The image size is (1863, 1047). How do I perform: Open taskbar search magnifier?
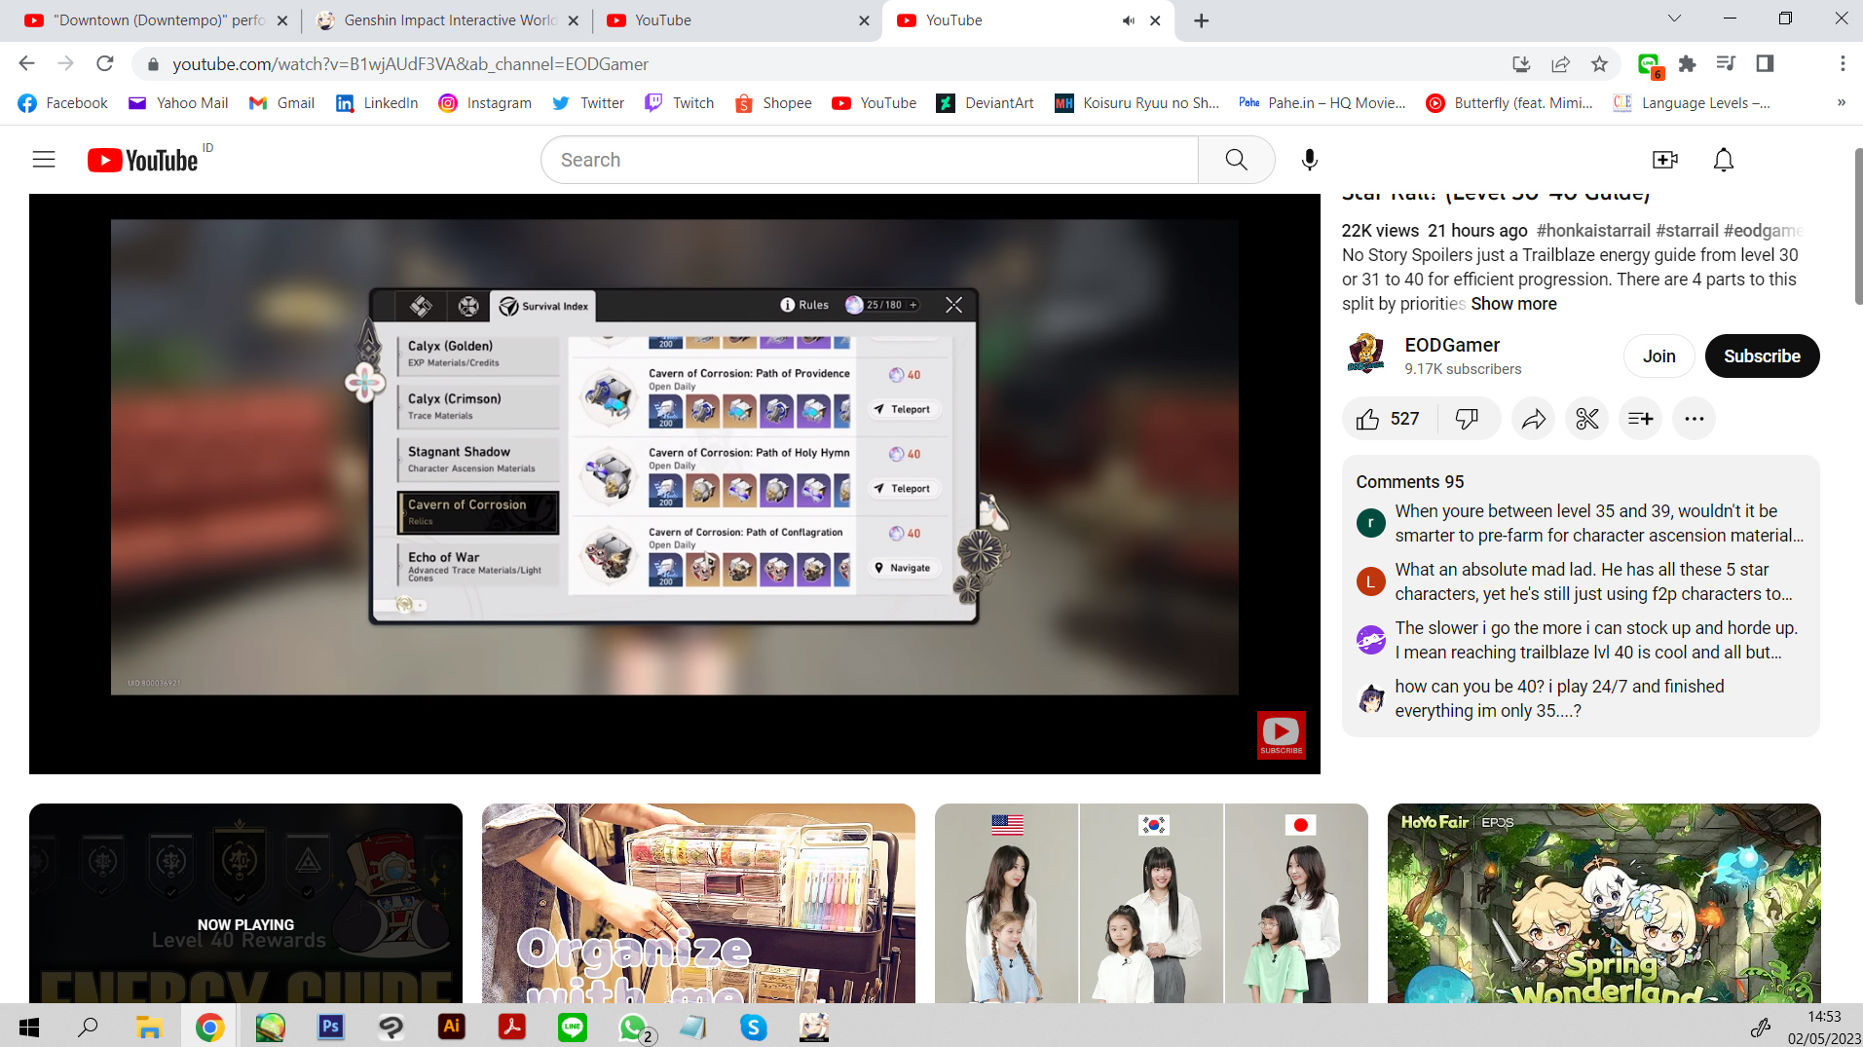88,1027
